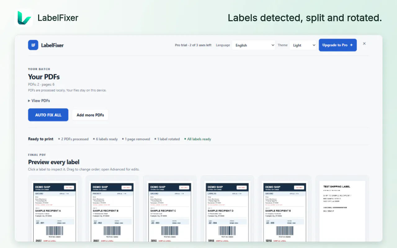Viewport: 397px width, 248px height.
Task: Click the Pro trial uses left text
Action: (193, 45)
